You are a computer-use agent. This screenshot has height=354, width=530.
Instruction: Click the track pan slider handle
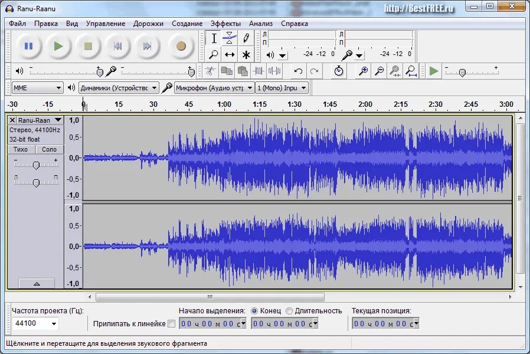(x=36, y=183)
